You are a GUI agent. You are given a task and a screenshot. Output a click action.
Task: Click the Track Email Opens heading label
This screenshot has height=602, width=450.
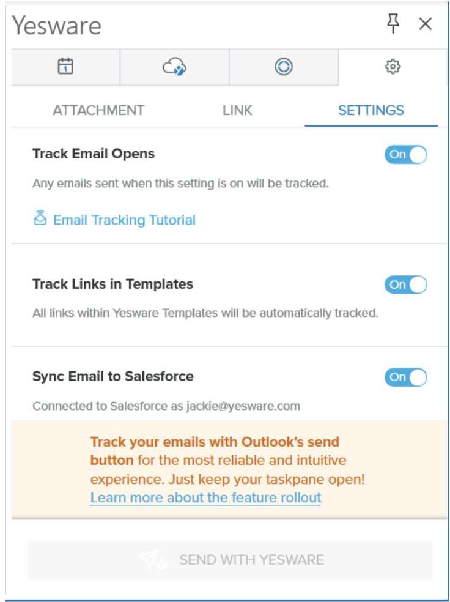94,154
